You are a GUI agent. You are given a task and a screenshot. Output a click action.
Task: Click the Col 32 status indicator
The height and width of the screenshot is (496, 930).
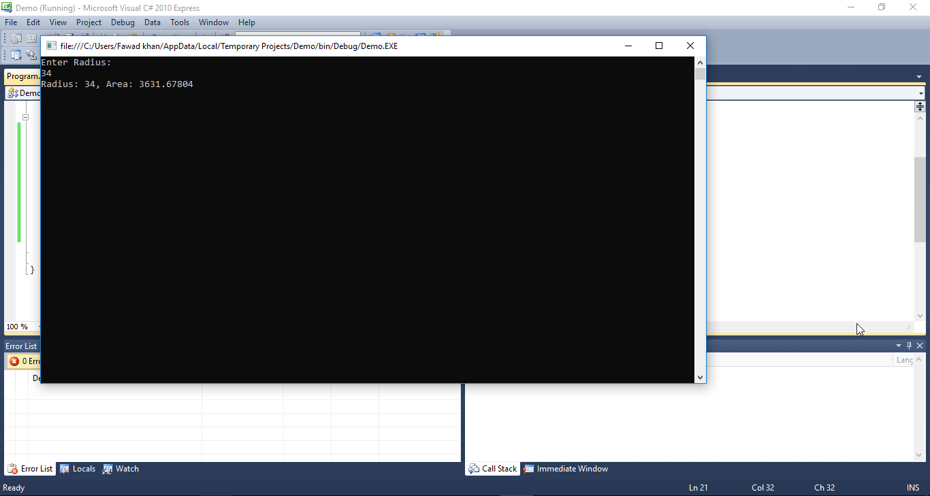click(x=763, y=488)
